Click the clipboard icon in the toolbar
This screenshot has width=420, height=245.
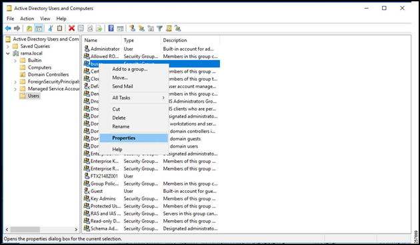click(60, 28)
